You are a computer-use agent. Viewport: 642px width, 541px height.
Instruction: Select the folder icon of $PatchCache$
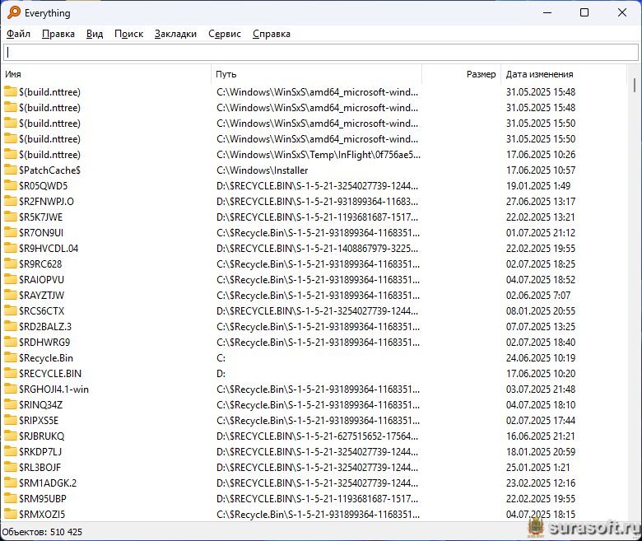[x=11, y=170]
